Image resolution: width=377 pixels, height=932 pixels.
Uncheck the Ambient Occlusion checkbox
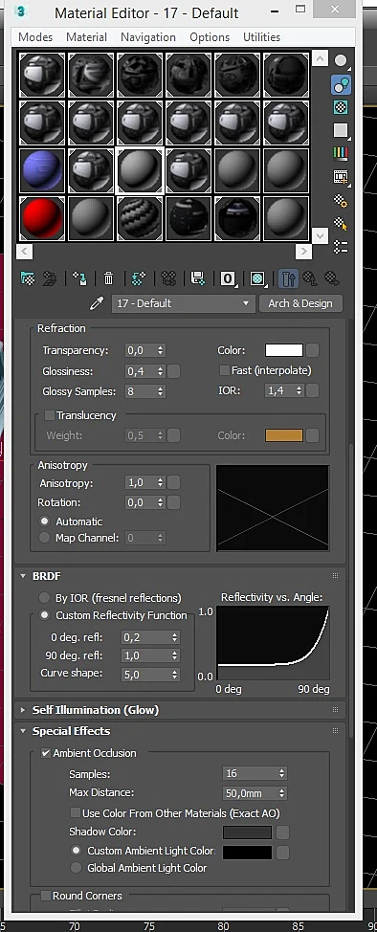(x=45, y=753)
